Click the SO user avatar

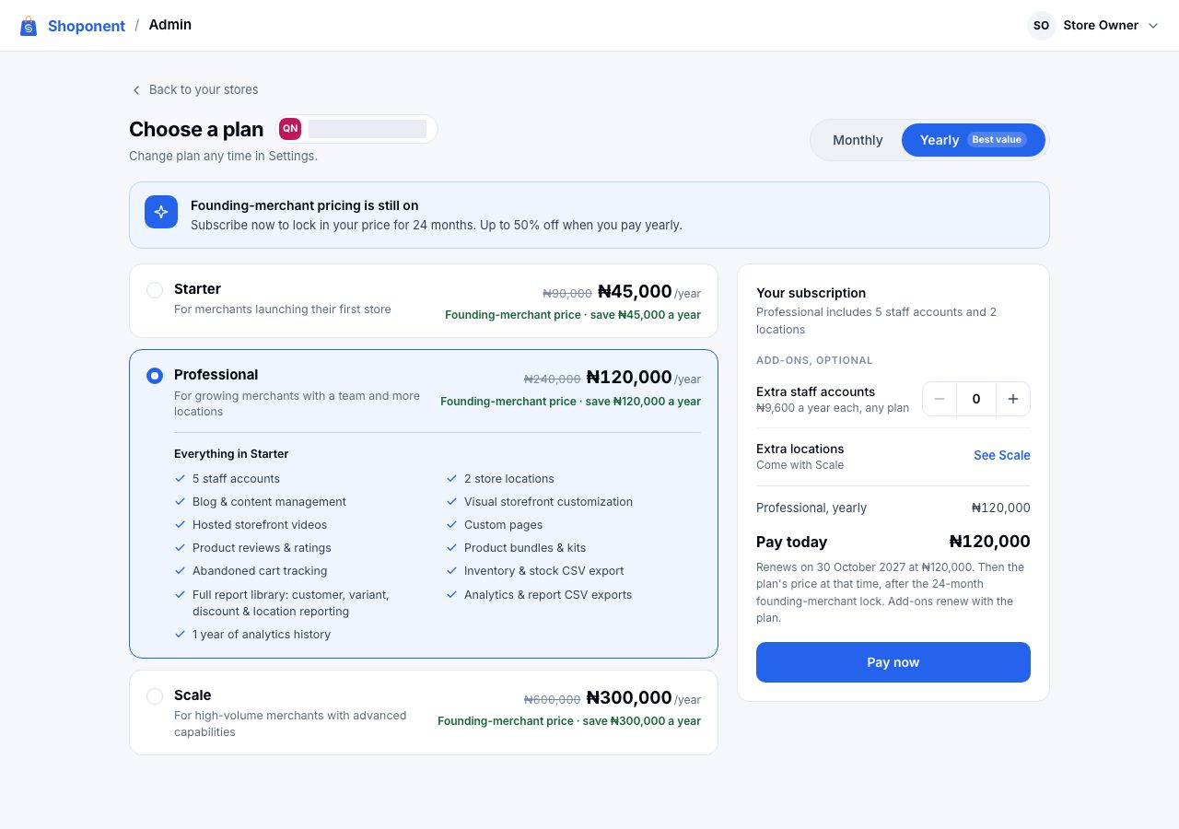1041,26
